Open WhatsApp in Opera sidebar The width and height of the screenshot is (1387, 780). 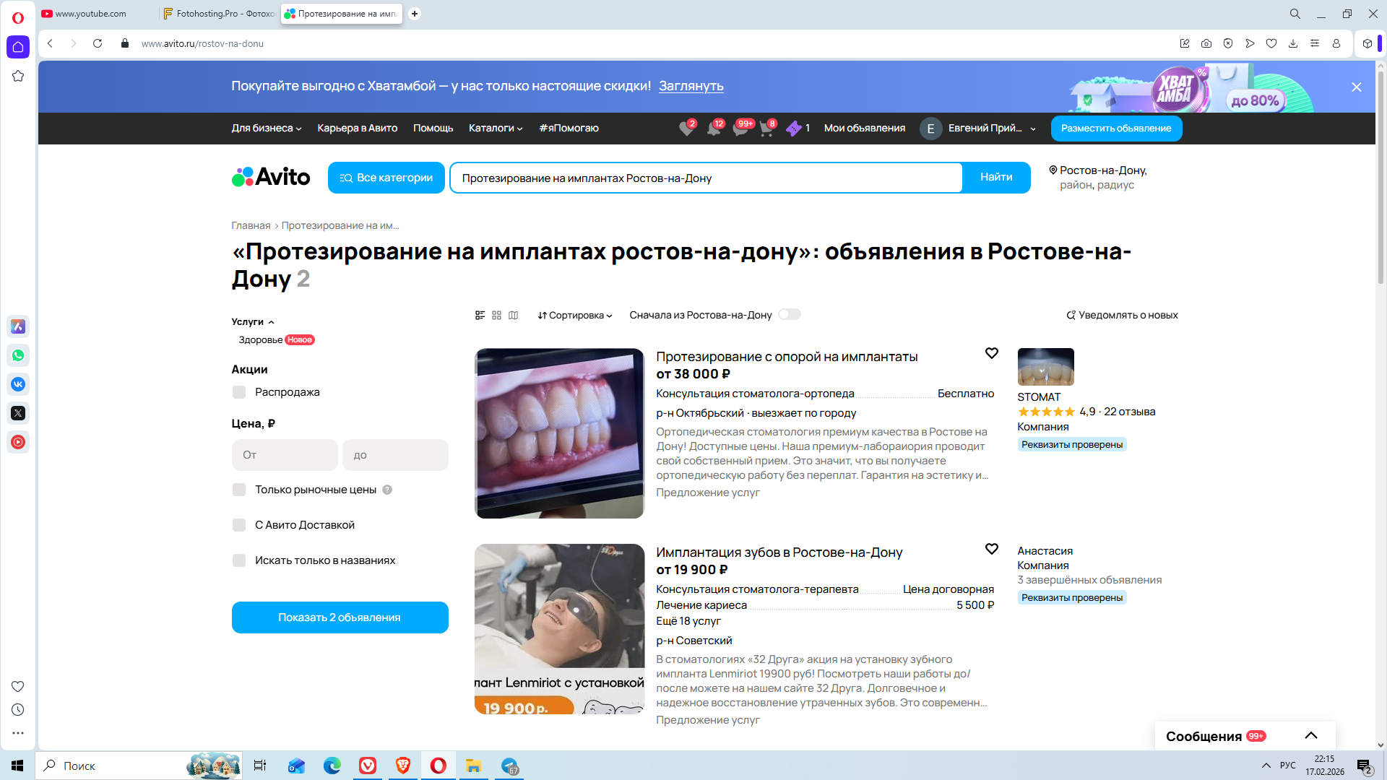tap(18, 355)
